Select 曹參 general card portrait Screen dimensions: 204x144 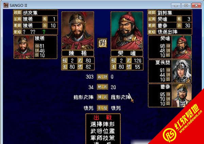click(182, 96)
